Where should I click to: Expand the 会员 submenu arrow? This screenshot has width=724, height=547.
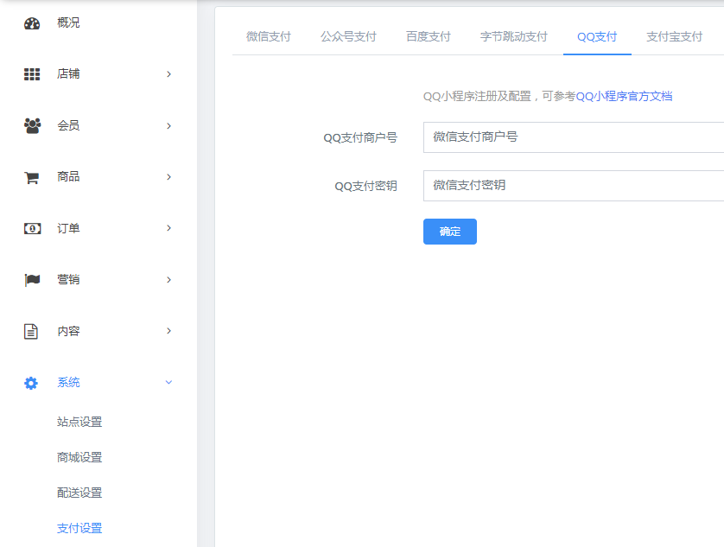(x=168, y=125)
